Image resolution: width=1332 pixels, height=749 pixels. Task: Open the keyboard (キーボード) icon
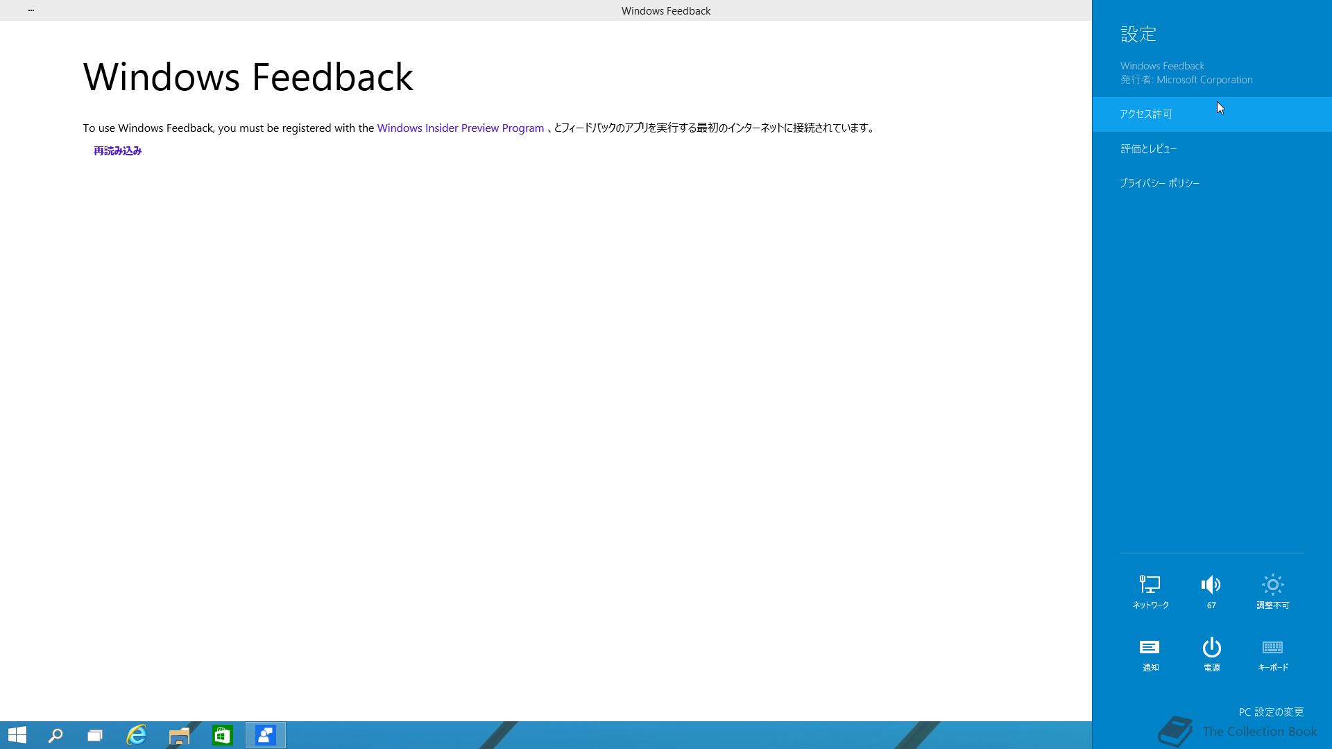coord(1272,655)
